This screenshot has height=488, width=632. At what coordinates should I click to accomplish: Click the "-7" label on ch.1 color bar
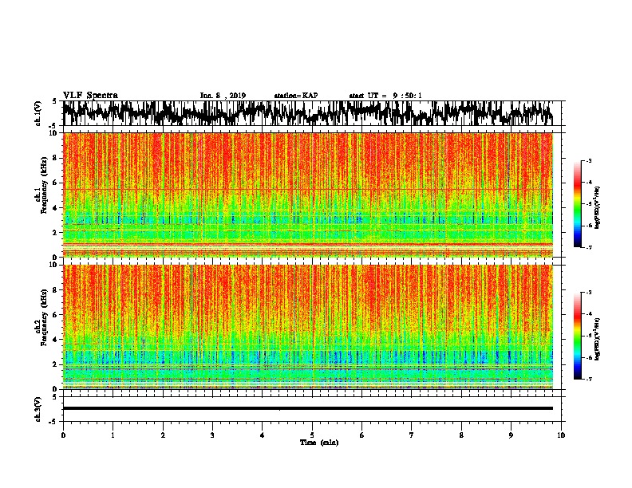(588, 247)
